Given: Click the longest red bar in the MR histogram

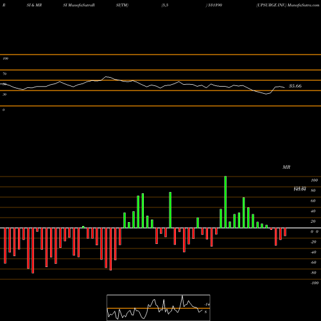Looking at the screenshot, I should point(33,250).
